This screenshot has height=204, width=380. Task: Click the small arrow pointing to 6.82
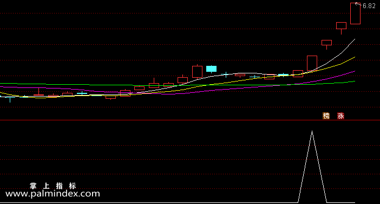[358, 4]
